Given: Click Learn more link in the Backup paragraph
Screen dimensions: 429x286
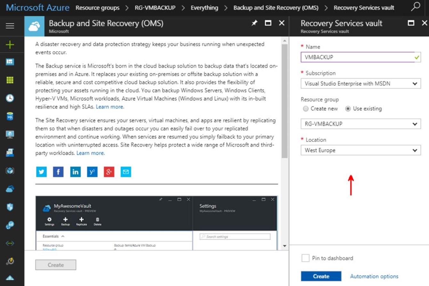Looking at the screenshot, I should point(110,107).
